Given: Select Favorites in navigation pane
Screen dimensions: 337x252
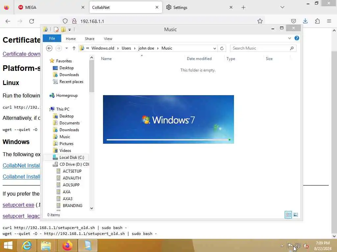Looking at the screenshot, I should pos(64,61).
